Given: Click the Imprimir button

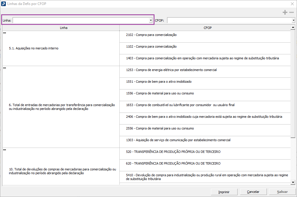Looking at the screenshot, I should (224, 192).
